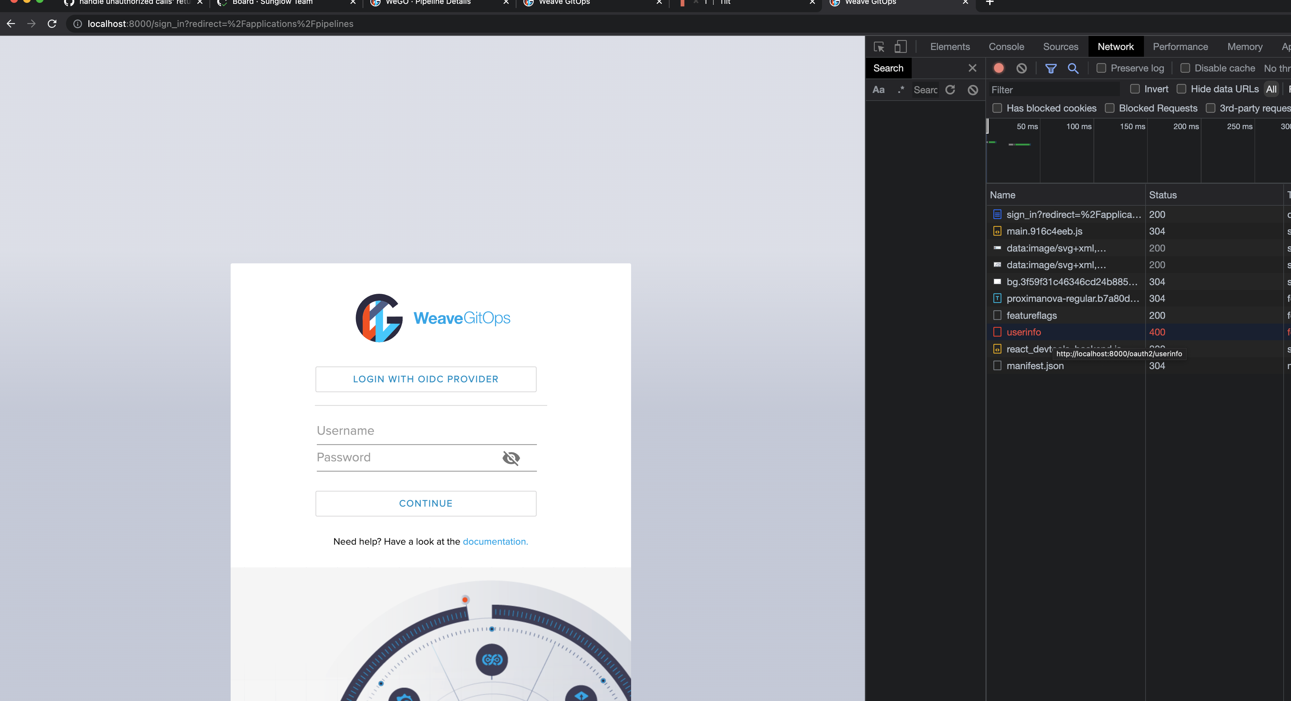Click the Username input field

tap(426, 431)
